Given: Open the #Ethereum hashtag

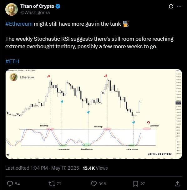Looking at the screenshot, I should pos(19,24).
